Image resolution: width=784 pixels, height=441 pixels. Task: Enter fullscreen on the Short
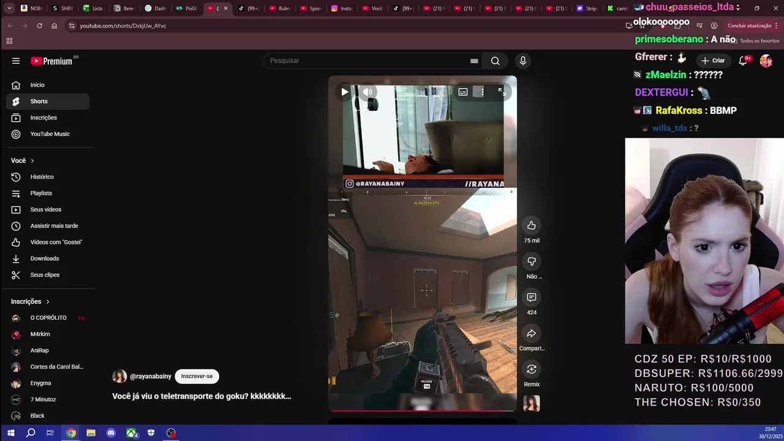coord(502,92)
